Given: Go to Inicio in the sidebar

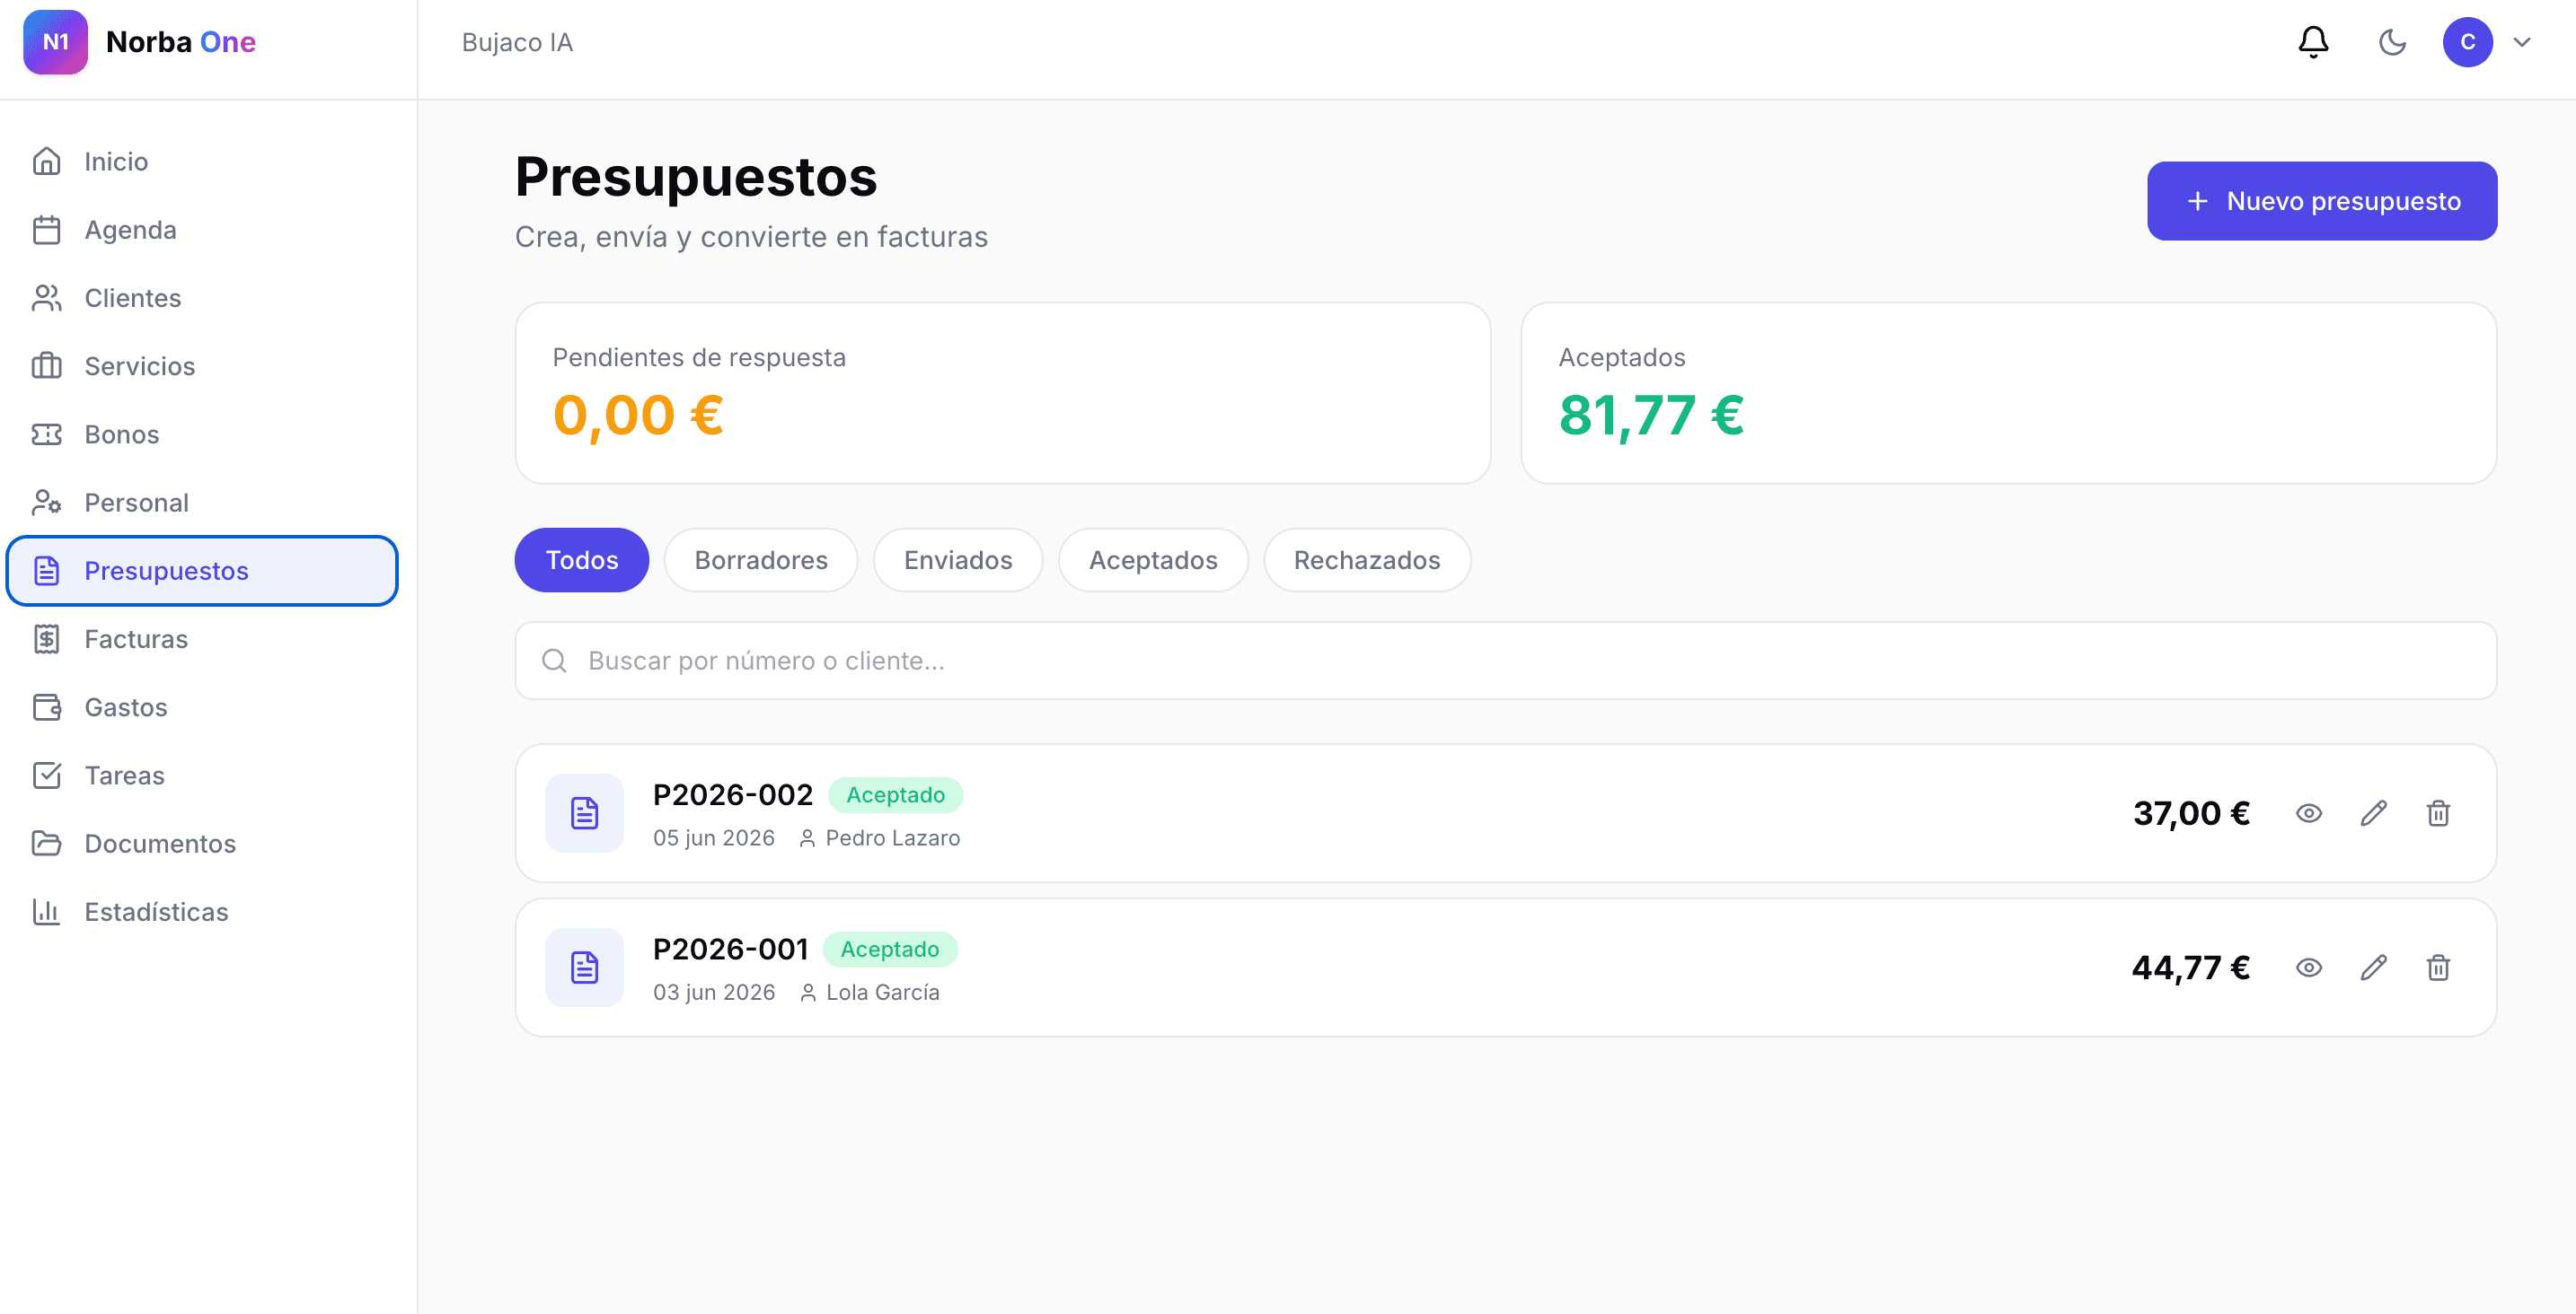Looking at the screenshot, I should click(202, 161).
